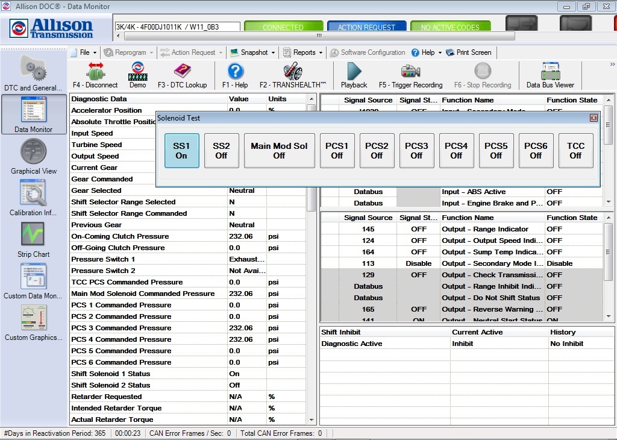617x440 pixels.
Task: Toggle PCS5 solenoid
Action: (496, 151)
